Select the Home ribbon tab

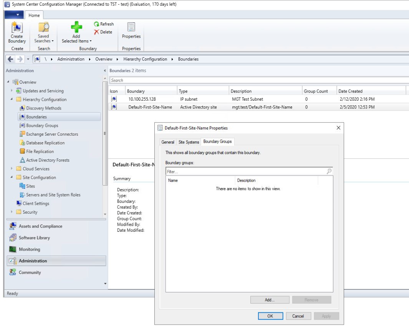pos(34,15)
